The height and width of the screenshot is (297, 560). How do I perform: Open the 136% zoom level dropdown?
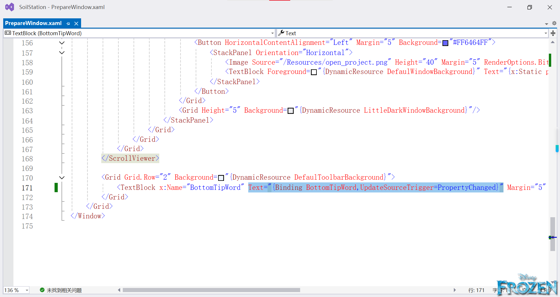[x=26, y=290]
